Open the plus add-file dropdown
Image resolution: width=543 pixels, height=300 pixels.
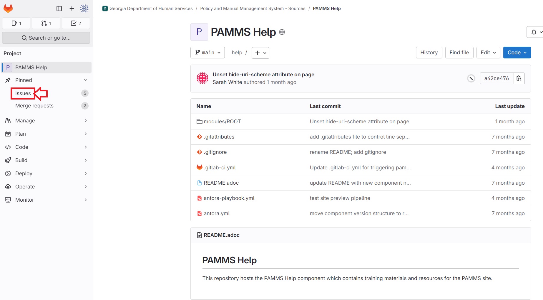pos(260,53)
